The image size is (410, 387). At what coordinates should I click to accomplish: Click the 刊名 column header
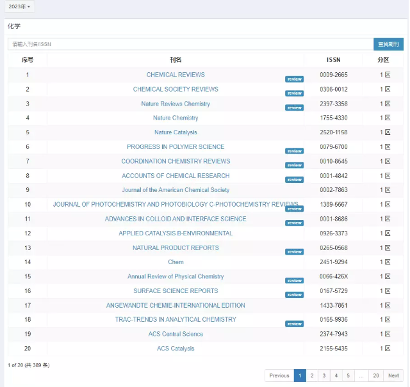point(176,59)
